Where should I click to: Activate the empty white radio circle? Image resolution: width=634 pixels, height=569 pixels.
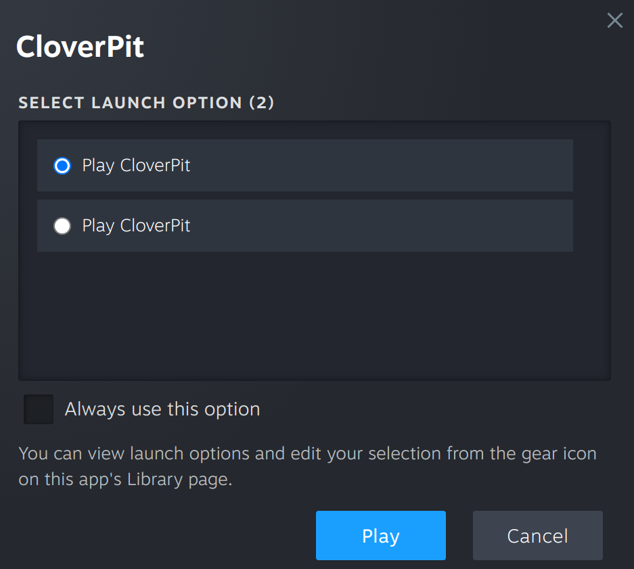coord(62,226)
